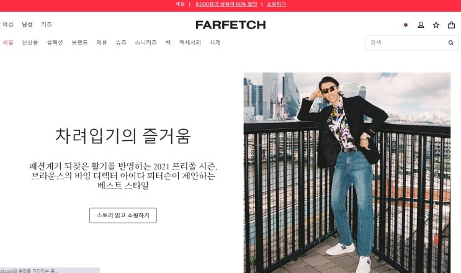This screenshot has width=461, height=273.
Task: Click the search magnifier icon
Action: click(450, 43)
